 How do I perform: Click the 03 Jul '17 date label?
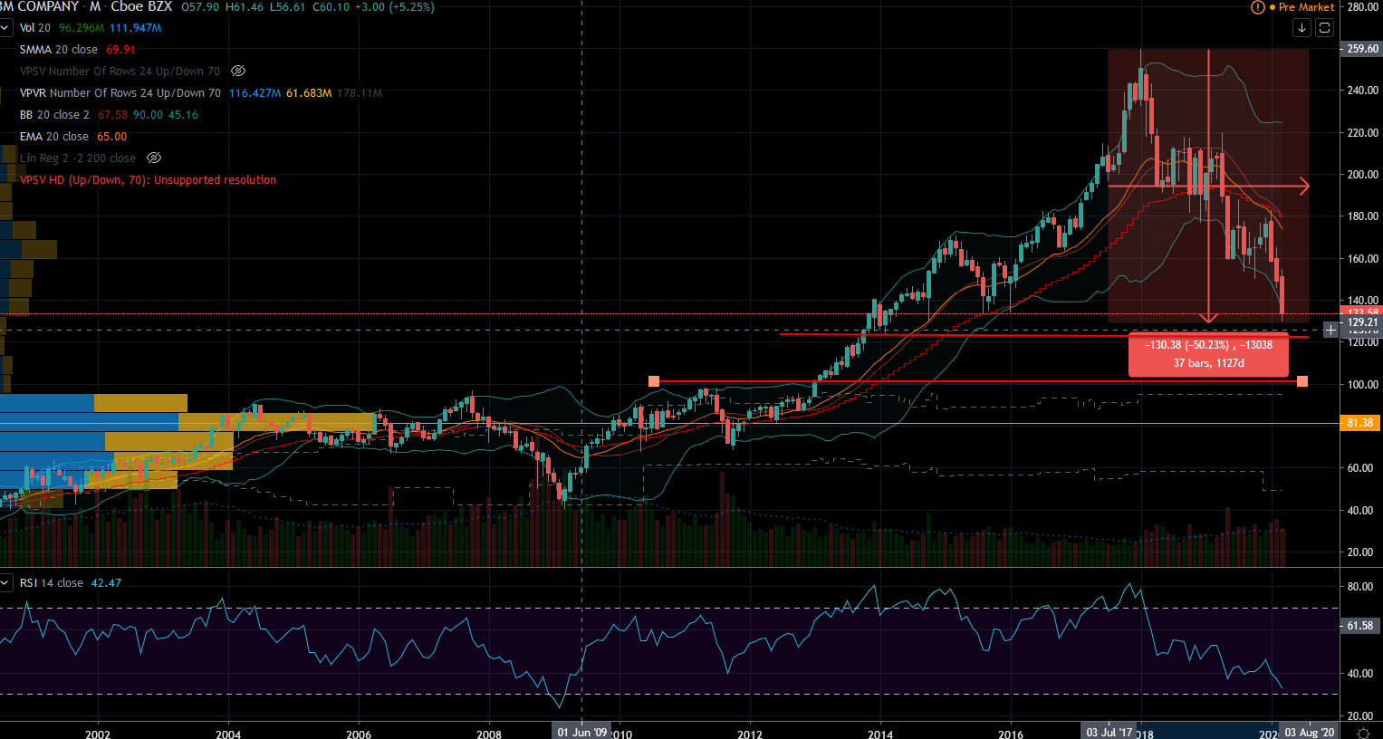tap(1109, 732)
